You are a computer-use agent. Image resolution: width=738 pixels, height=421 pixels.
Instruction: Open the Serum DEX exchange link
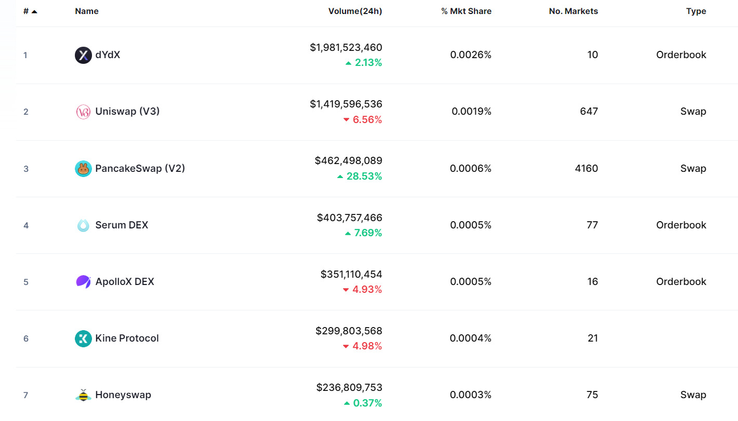click(122, 225)
